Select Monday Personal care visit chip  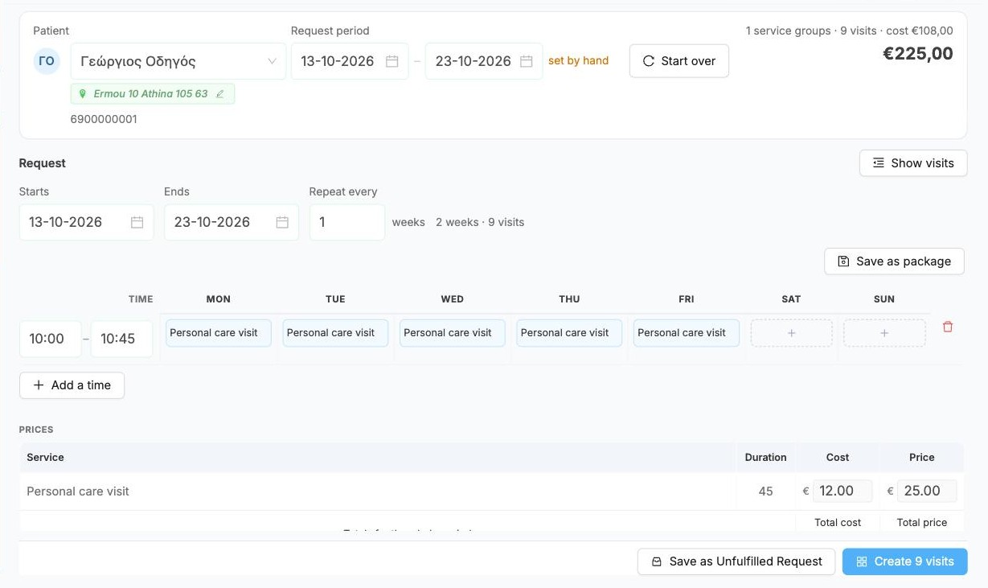pyautogui.click(x=219, y=333)
